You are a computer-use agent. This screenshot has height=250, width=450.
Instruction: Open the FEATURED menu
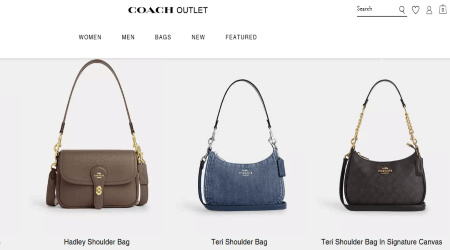coord(241,37)
